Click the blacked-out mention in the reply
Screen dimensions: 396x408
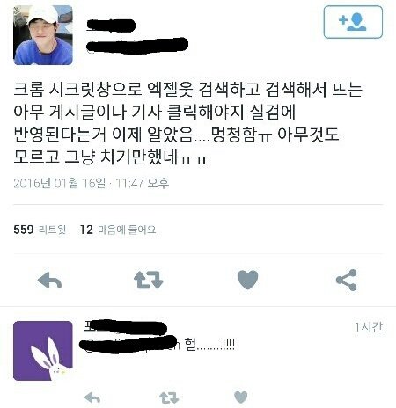[129, 344]
